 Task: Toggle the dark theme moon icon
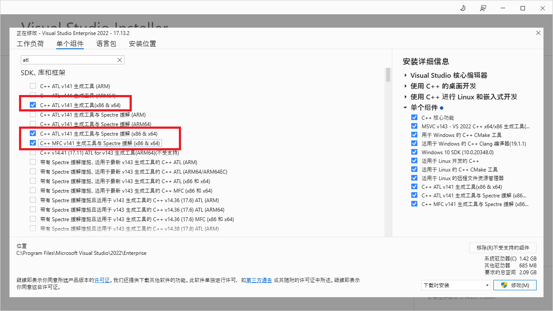[x=463, y=8]
